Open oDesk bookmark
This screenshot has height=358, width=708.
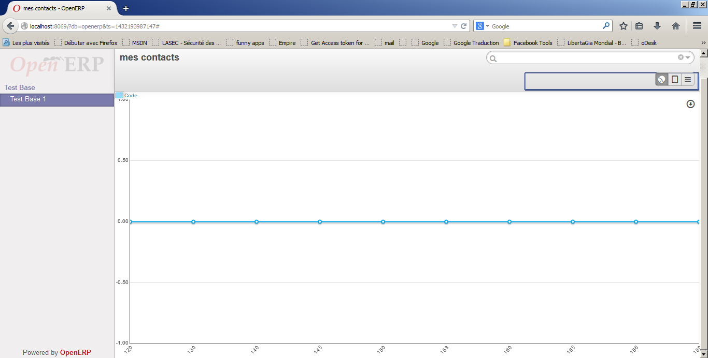(644, 43)
